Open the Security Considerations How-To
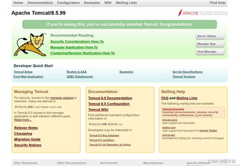Image resolution: width=240 pixels, height=166 pixels. (77, 41)
